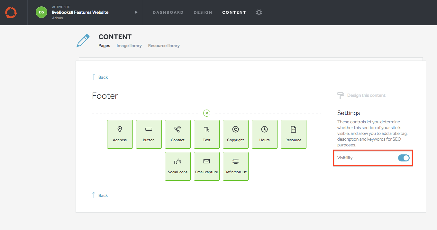Insert a Button content block
This screenshot has width=437, height=230.
pos(149,134)
